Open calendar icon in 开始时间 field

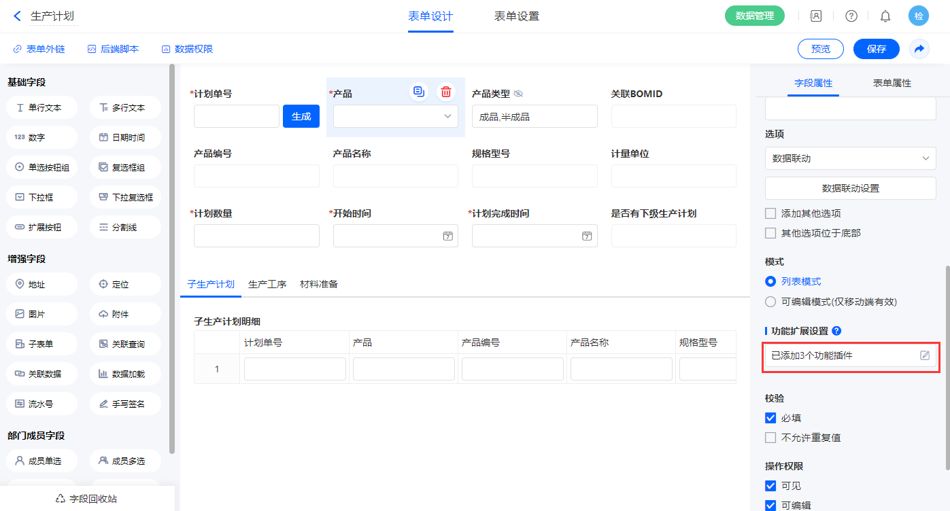(x=447, y=236)
